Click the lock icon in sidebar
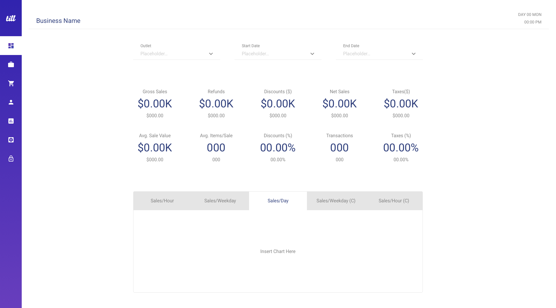This screenshot has width=556, height=308. click(11, 159)
